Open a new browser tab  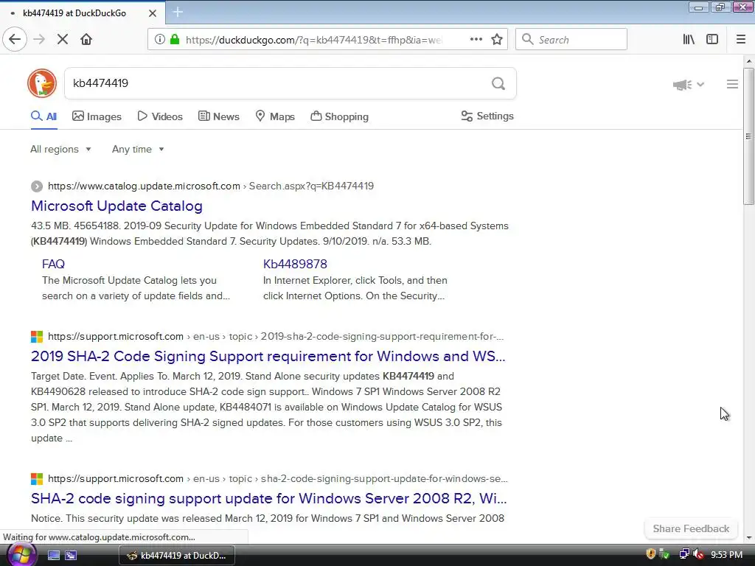click(x=178, y=13)
